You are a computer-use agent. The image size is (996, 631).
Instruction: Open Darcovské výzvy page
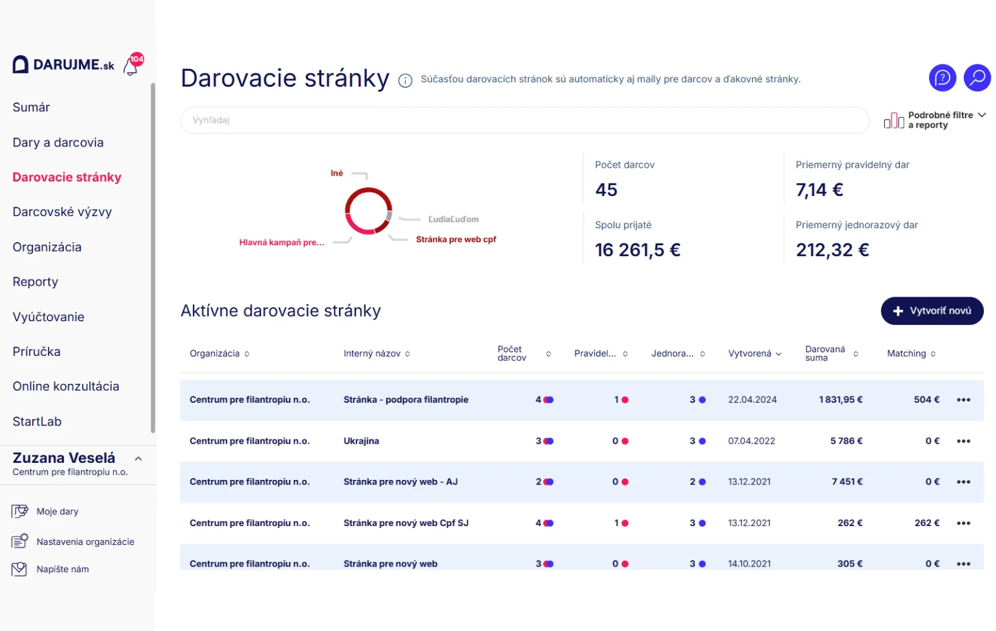pyautogui.click(x=62, y=212)
